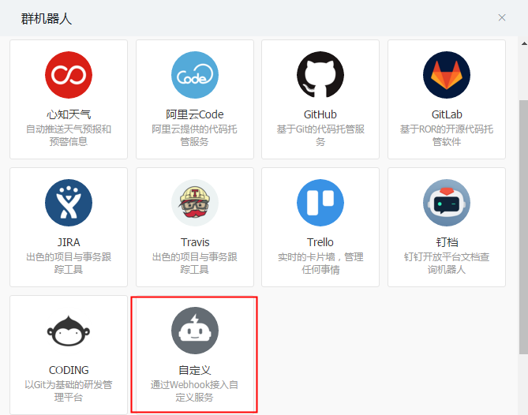Click the GitLab name label

coord(447,114)
